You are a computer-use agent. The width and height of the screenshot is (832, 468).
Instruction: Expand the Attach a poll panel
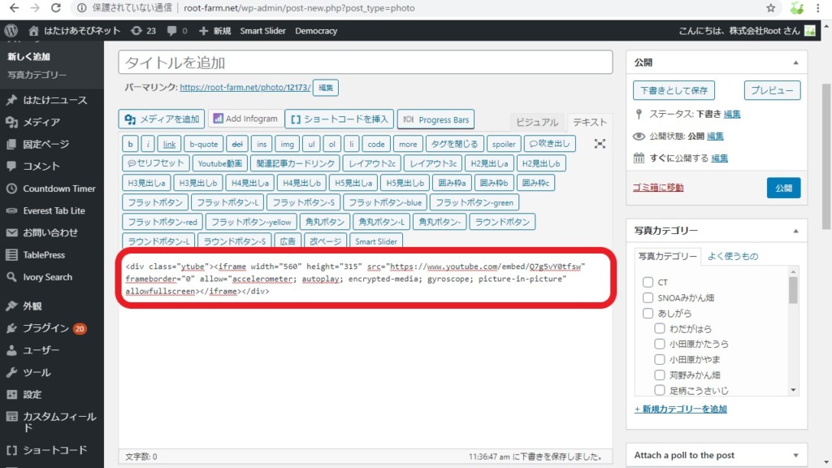pos(794,455)
